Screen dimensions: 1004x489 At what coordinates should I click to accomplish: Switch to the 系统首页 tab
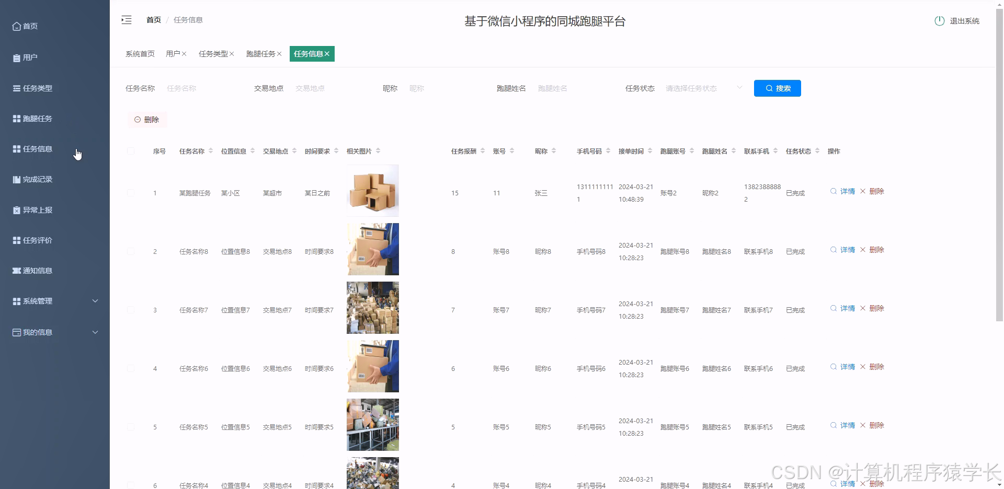tap(140, 53)
